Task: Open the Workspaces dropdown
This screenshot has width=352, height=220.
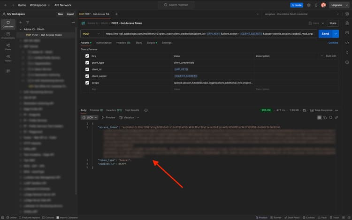Action: tap(40, 5)
